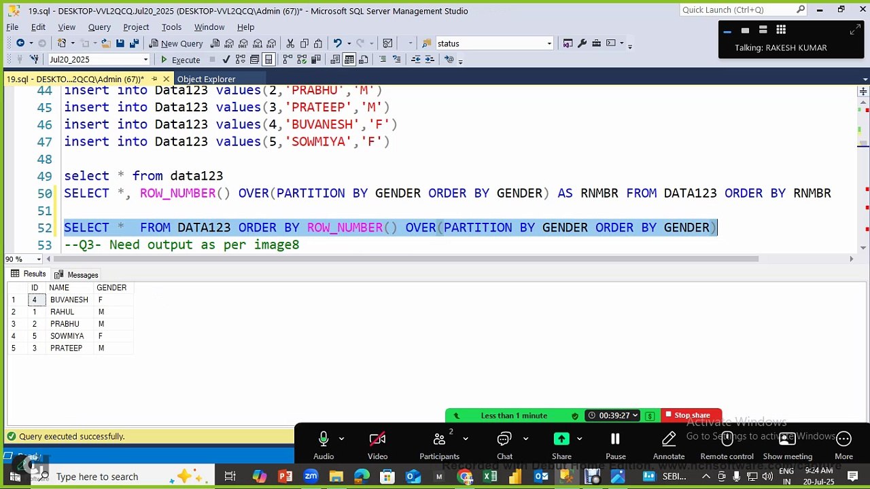Close the 19.sql document tab
The width and height of the screenshot is (870, 489).
click(166, 79)
